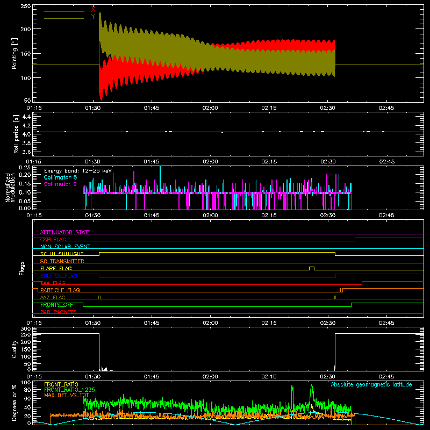
Task: Click the FRONTS_OFF flag label
Action: (56, 305)
